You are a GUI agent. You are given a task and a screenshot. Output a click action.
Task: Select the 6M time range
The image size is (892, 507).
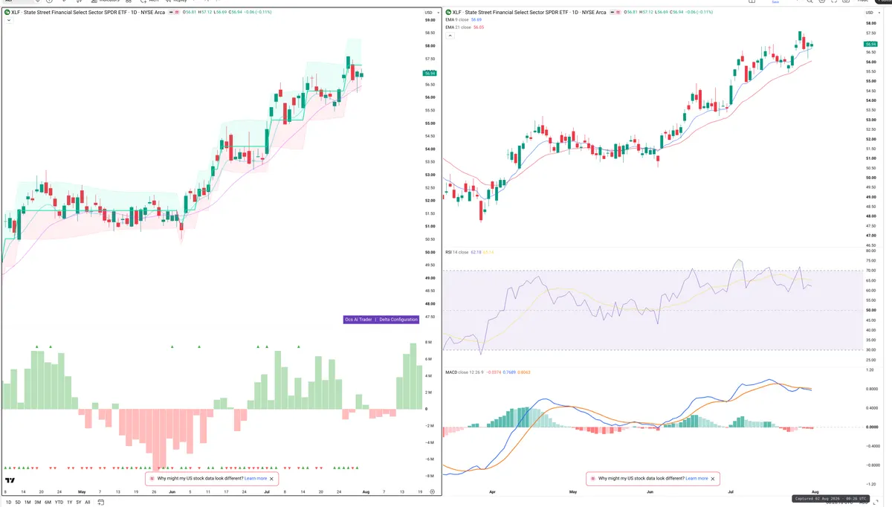pyautogui.click(x=48, y=503)
